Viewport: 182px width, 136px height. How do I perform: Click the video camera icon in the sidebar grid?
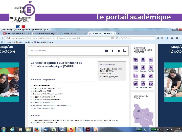pos(136,60)
